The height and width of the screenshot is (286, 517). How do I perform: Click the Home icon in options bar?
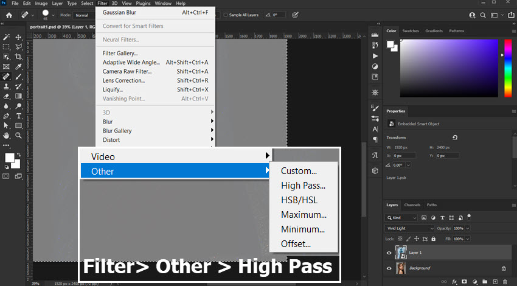tap(9, 15)
